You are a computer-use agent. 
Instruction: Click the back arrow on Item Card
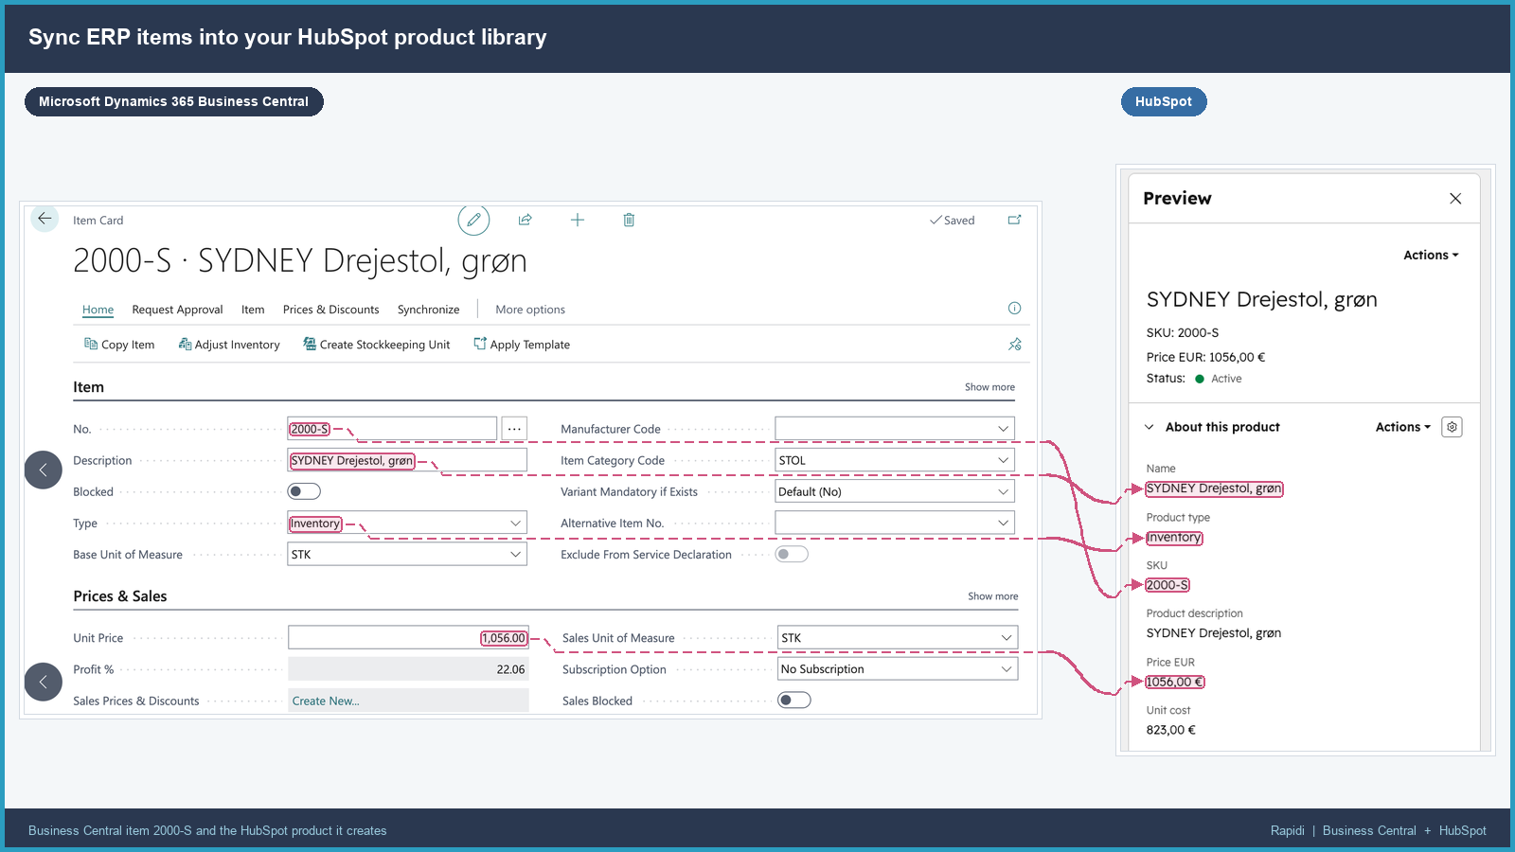(45, 219)
